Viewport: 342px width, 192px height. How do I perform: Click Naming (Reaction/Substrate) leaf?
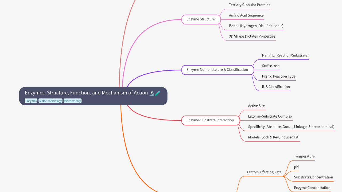point(285,55)
